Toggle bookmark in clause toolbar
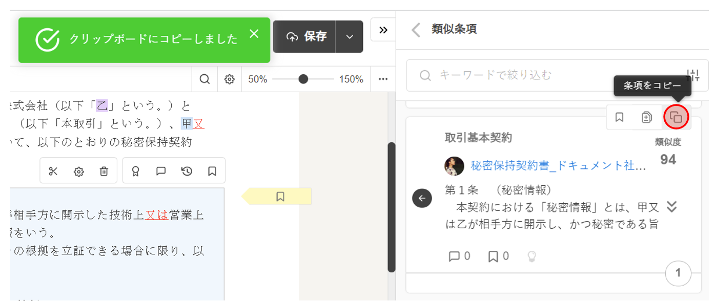Viewport: 716px width, 302px height. [x=212, y=171]
